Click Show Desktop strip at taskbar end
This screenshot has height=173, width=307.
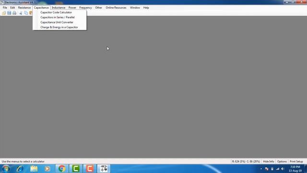click(x=306, y=169)
